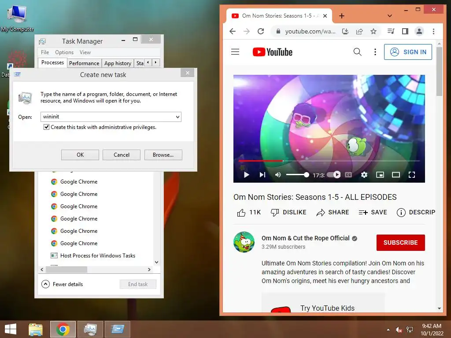Open Chrome media controls icon
This screenshot has width=451, height=338.
tap(391, 31)
